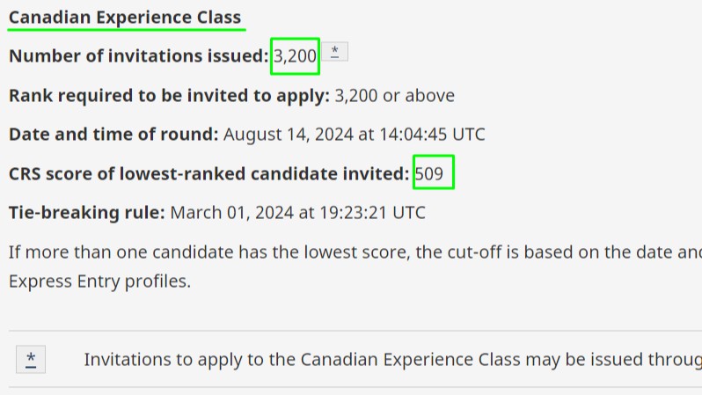
Task: Click the asterisk return link in footnote row
Action: (x=31, y=360)
